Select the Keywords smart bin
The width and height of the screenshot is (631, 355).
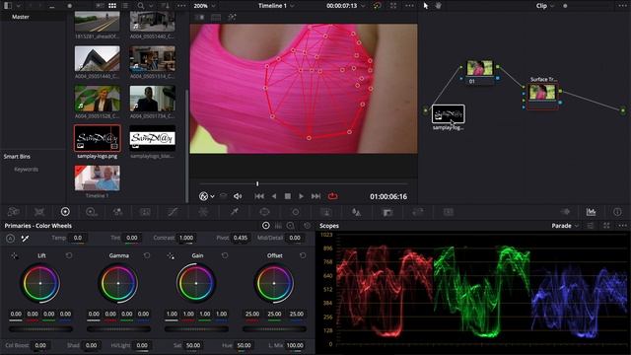[x=27, y=170]
